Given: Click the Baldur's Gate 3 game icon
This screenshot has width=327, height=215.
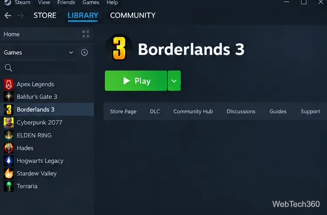Looking at the screenshot, I should [9, 97].
